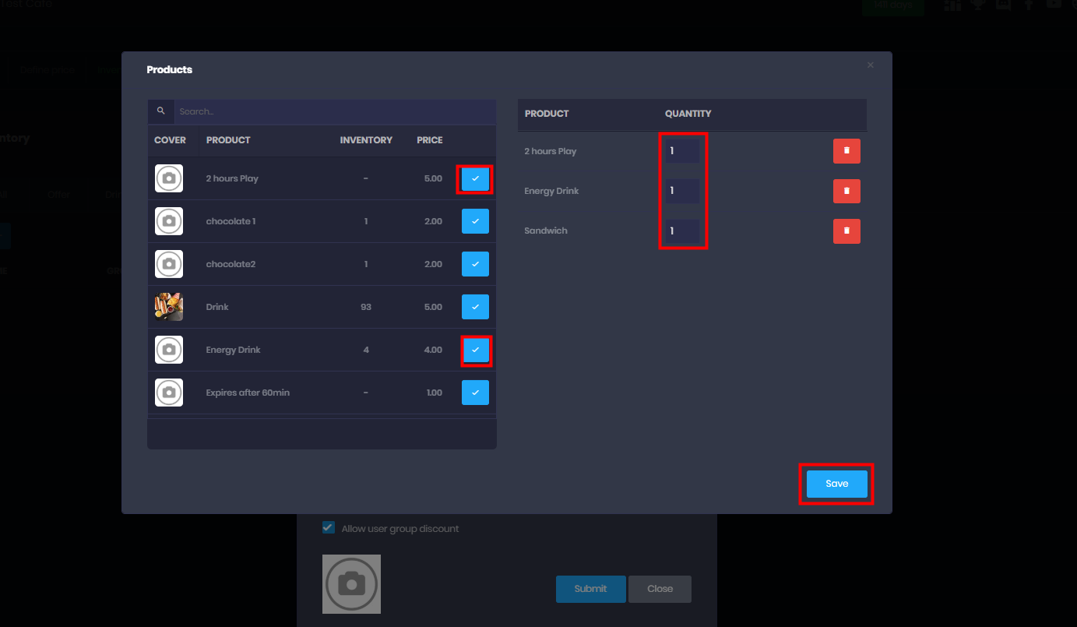Close the Products dialog with X

click(871, 65)
